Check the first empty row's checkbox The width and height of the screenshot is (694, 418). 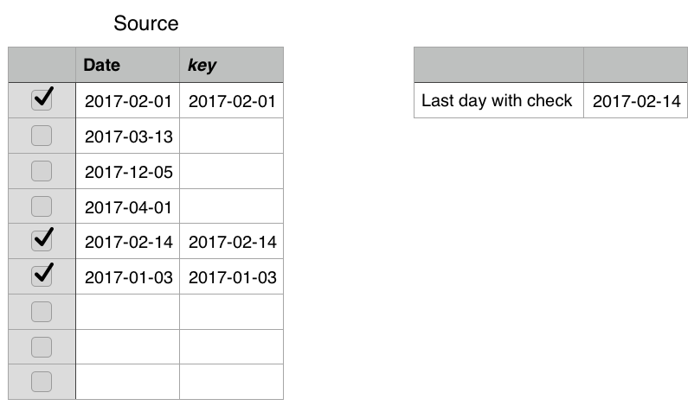42,312
